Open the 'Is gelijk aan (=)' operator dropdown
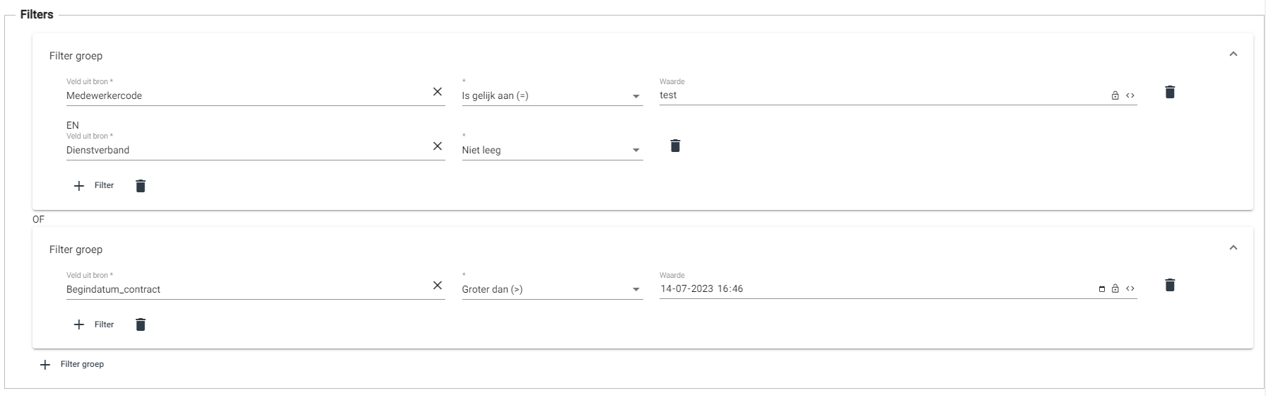This screenshot has height=398, width=1266. tap(552, 96)
